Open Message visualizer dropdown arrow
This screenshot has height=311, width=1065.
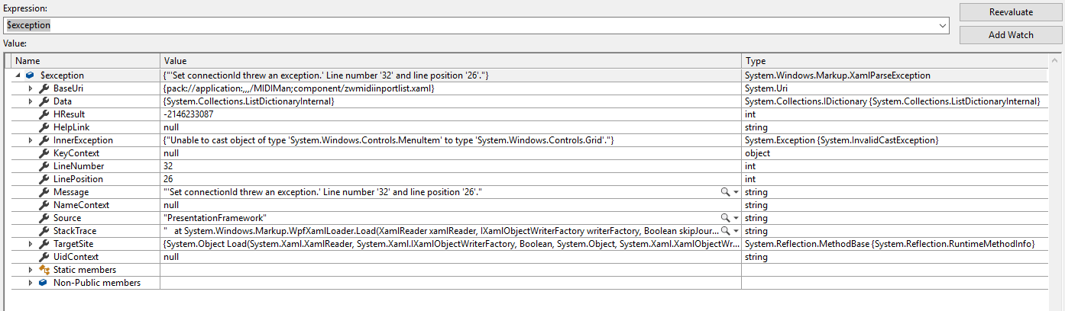coord(736,192)
